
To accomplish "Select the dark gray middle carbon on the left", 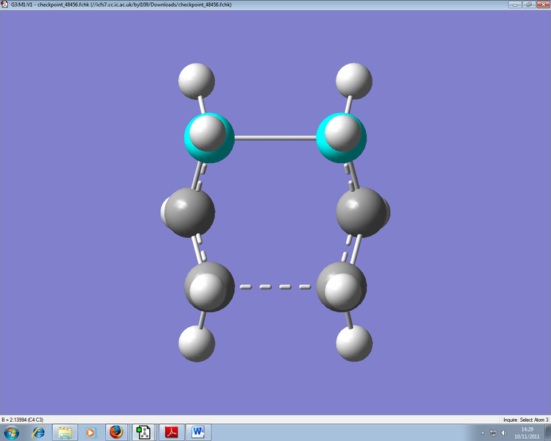I will [190, 212].
